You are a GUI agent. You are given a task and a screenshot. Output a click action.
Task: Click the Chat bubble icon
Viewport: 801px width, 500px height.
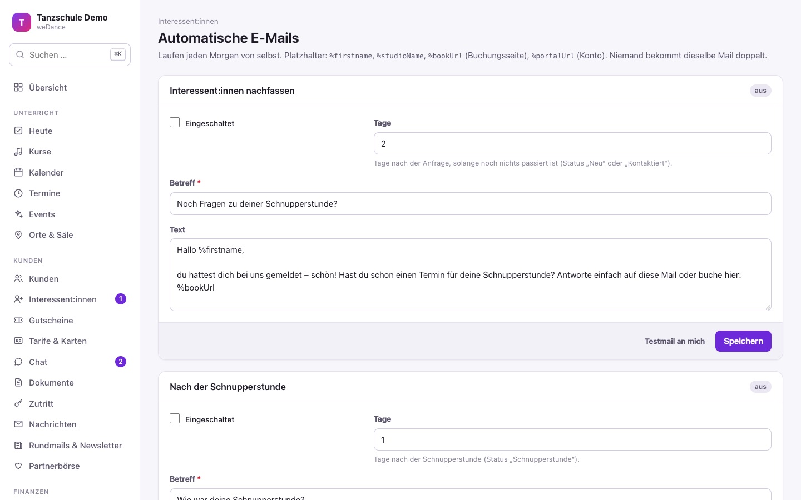click(18, 362)
